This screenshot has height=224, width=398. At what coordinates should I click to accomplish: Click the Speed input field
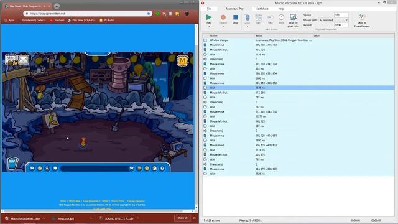pos(341,15)
